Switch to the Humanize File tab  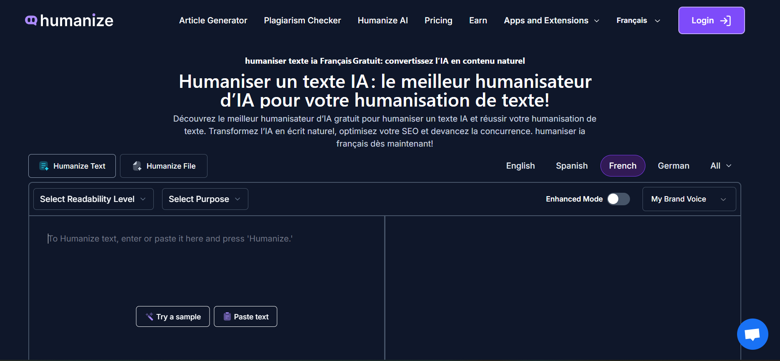[164, 166]
